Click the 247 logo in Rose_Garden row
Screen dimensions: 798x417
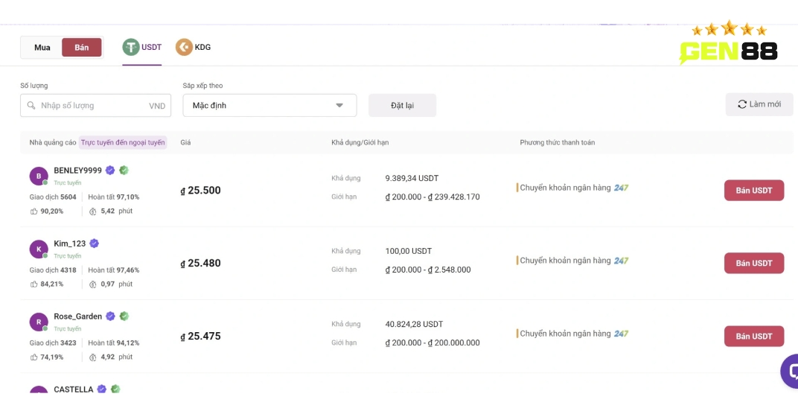(x=621, y=334)
